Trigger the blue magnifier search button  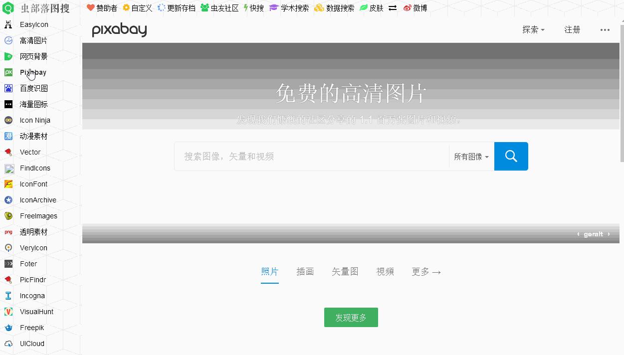coord(511,156)
